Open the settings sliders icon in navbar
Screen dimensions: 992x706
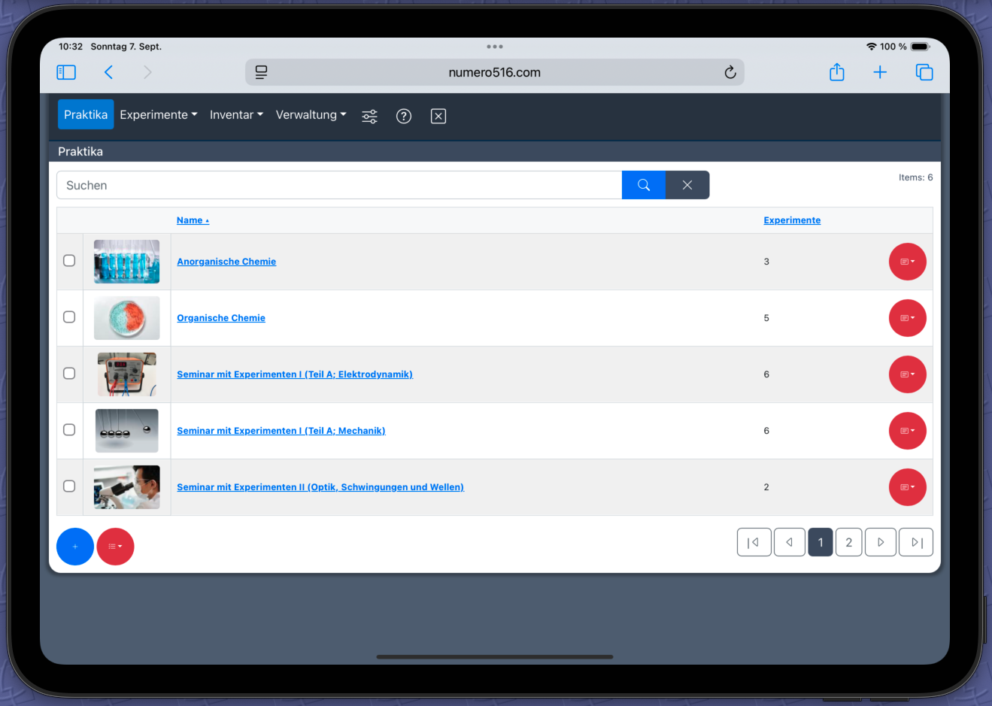[x=369, y=116]
